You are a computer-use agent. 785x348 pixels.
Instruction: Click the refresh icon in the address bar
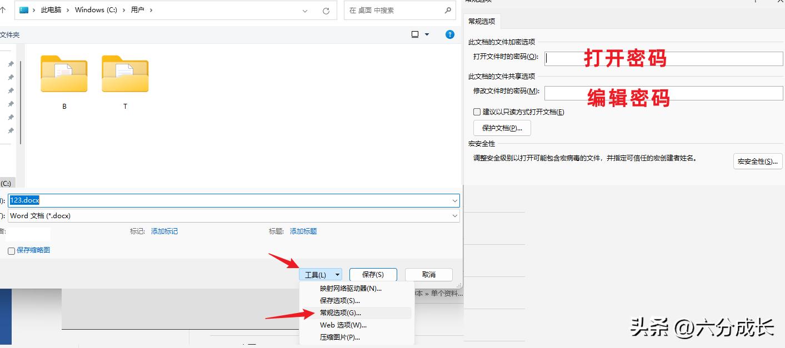point(326,9)
